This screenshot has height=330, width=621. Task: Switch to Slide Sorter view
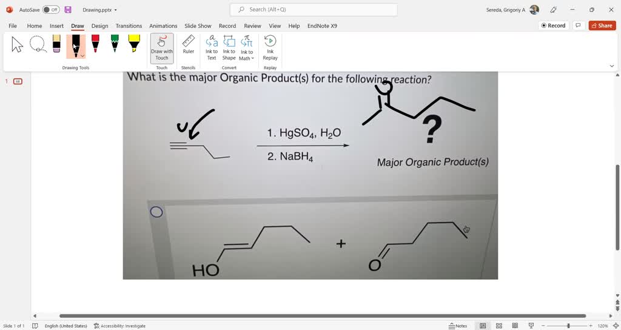[499, 326]
